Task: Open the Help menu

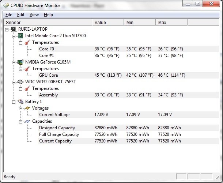Action: click(x=48, y=15)
